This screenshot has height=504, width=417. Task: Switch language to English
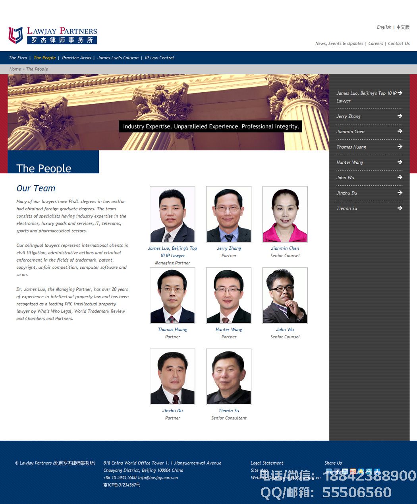click(384, 27)
